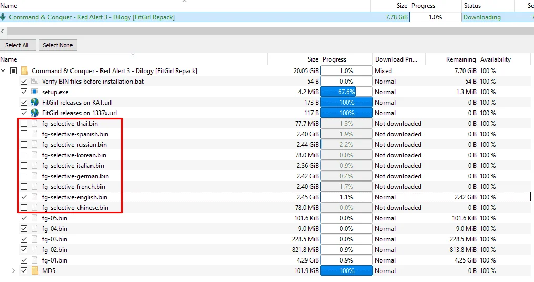Click the MD5 100% progress bar
Viewport: 534px width, 282px height.
(x=346, y=271)
